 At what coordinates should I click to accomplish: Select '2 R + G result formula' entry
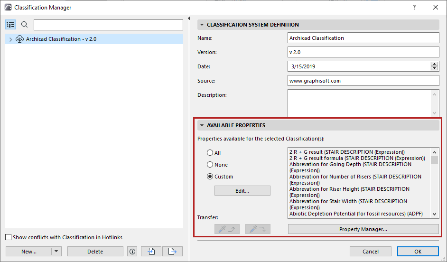pos(357,158)
